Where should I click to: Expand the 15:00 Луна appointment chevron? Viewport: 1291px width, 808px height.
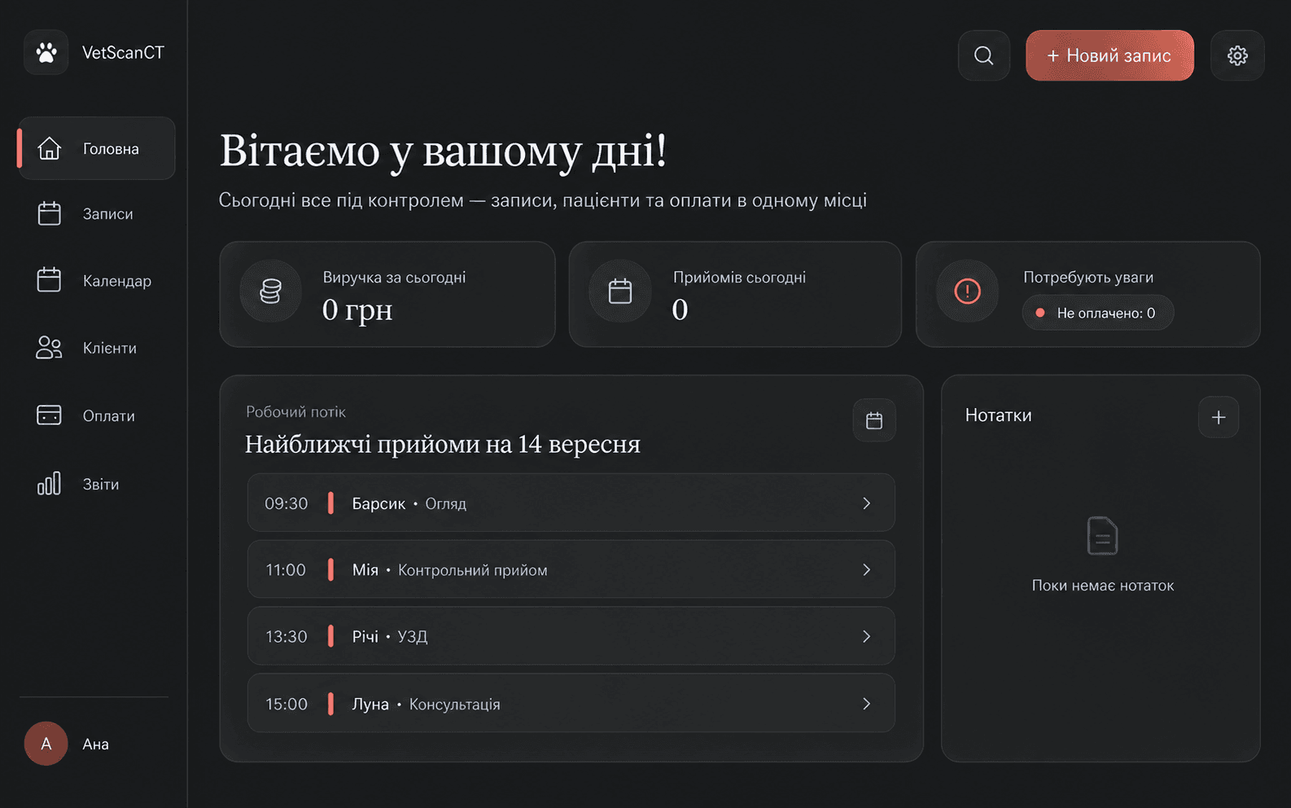(x=867, y=704)
